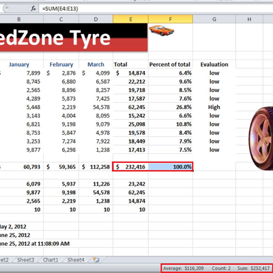Select the cell 23,242 average total
Viewport: 273px width, 273px height.
[x=130, y=184]
